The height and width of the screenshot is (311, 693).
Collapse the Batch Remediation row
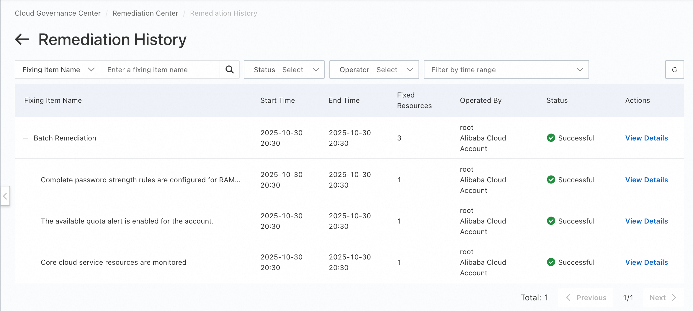[x=26, y=138]
